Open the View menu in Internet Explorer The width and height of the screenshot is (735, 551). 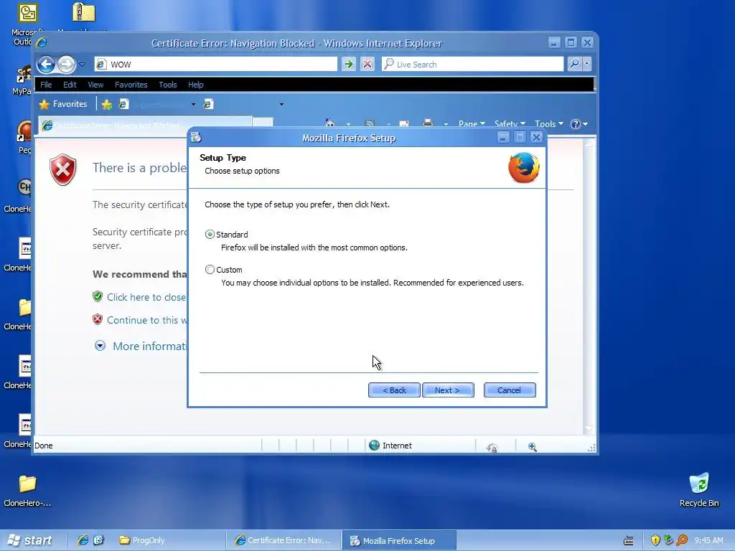(x=95, y=85)
